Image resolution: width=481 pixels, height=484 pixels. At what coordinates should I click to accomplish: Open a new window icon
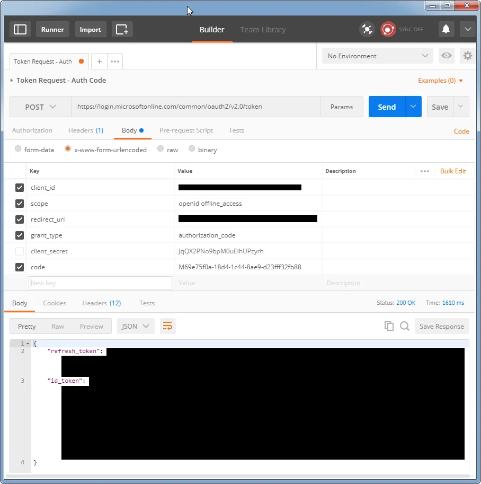122,30
